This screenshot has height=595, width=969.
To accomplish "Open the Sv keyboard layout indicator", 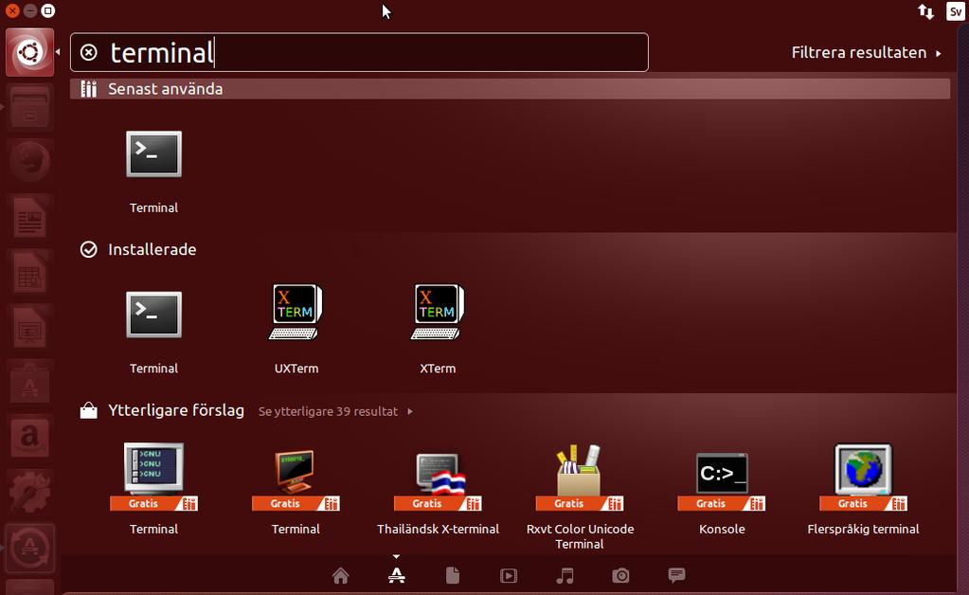I will pos(956,11).
